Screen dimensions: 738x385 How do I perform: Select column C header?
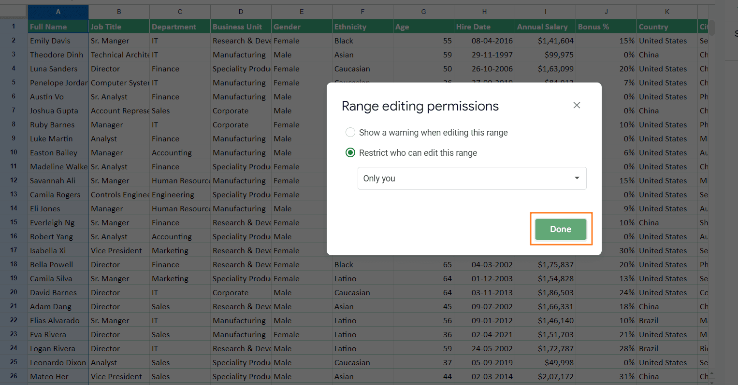[180, 12]
